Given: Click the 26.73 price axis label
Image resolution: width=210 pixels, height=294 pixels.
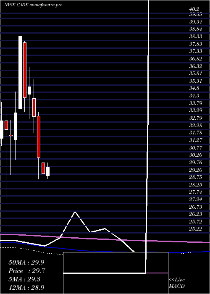Looking at the screenshot, I should [195, 207].
